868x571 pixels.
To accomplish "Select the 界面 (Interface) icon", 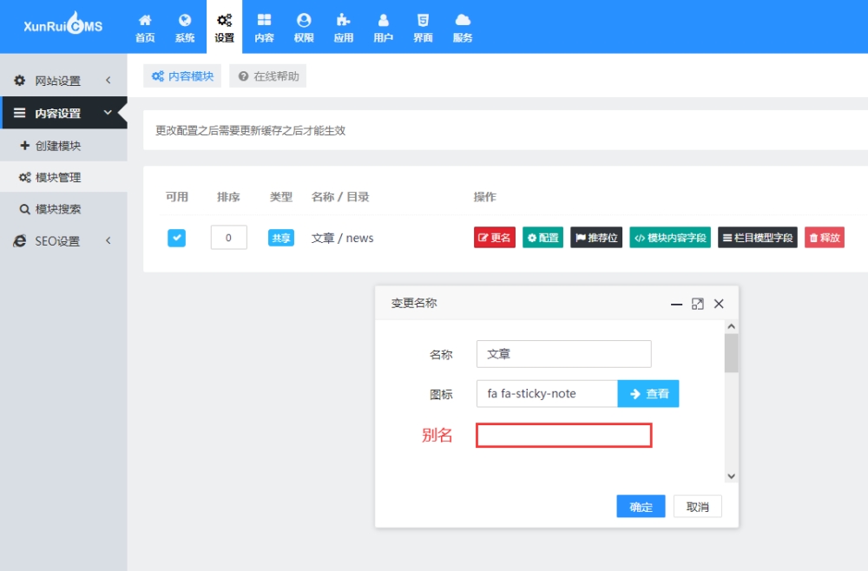I will coord(423,26).
